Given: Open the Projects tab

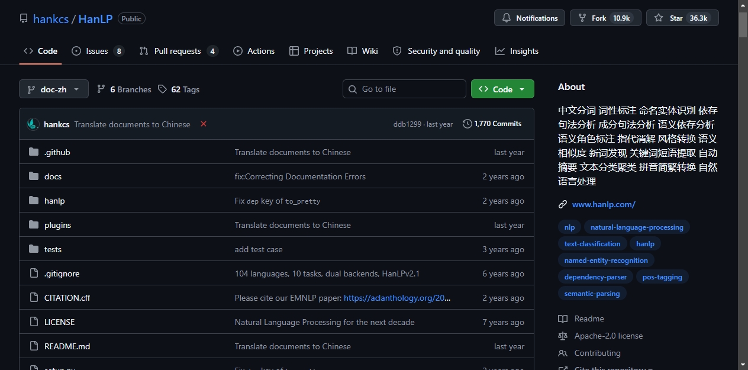Looking at the screenshot, I should coord(311,51).
